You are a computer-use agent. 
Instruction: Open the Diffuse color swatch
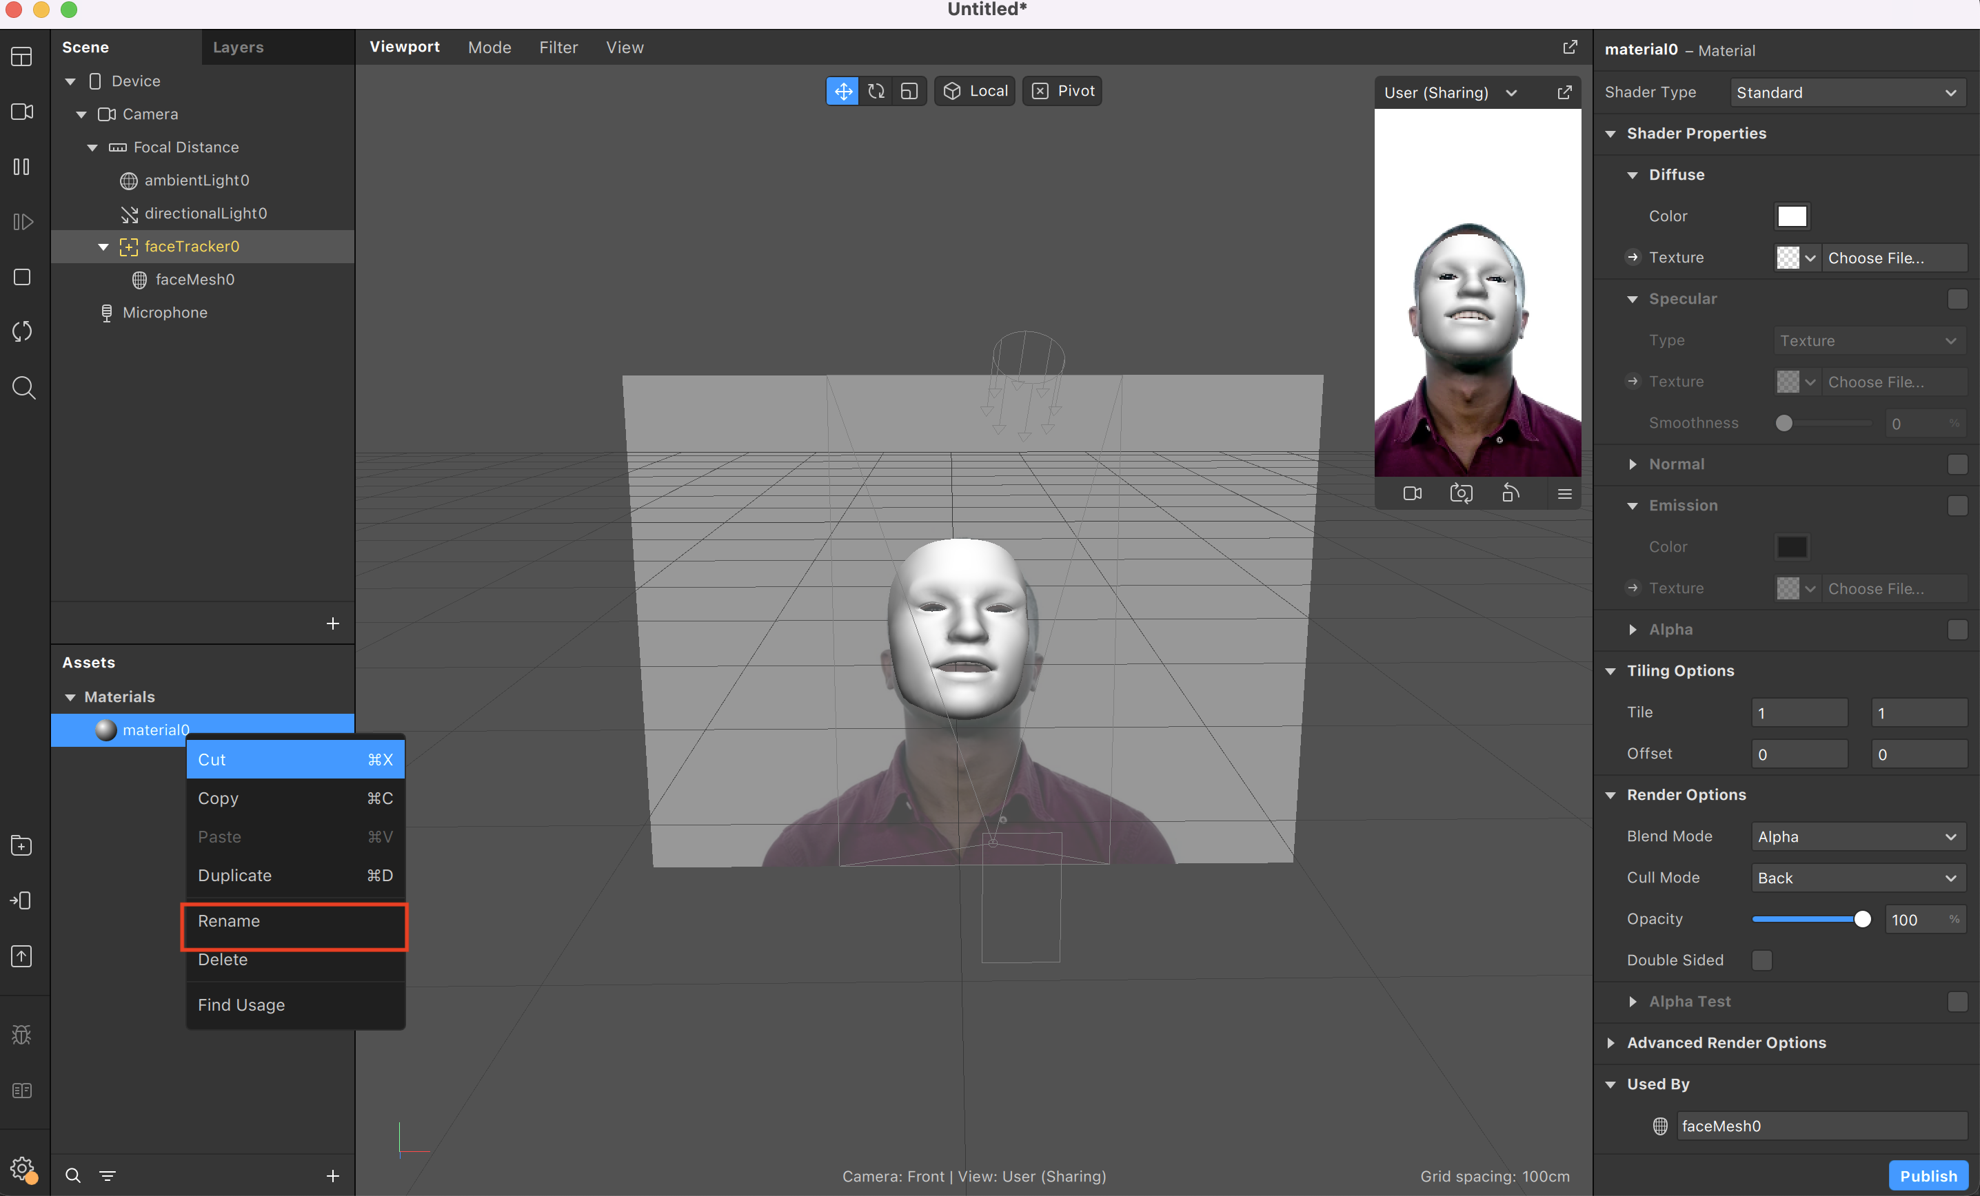pyautogui.click(x=1791, y=216)
